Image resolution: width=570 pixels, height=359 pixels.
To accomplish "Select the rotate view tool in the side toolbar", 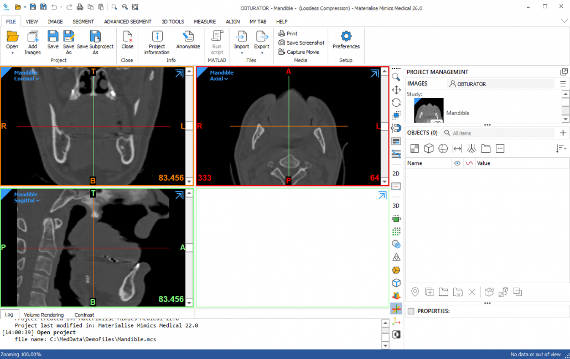I will (396, 102).
